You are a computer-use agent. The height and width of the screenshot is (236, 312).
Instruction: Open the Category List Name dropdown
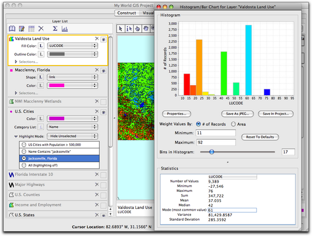[73, 127]
